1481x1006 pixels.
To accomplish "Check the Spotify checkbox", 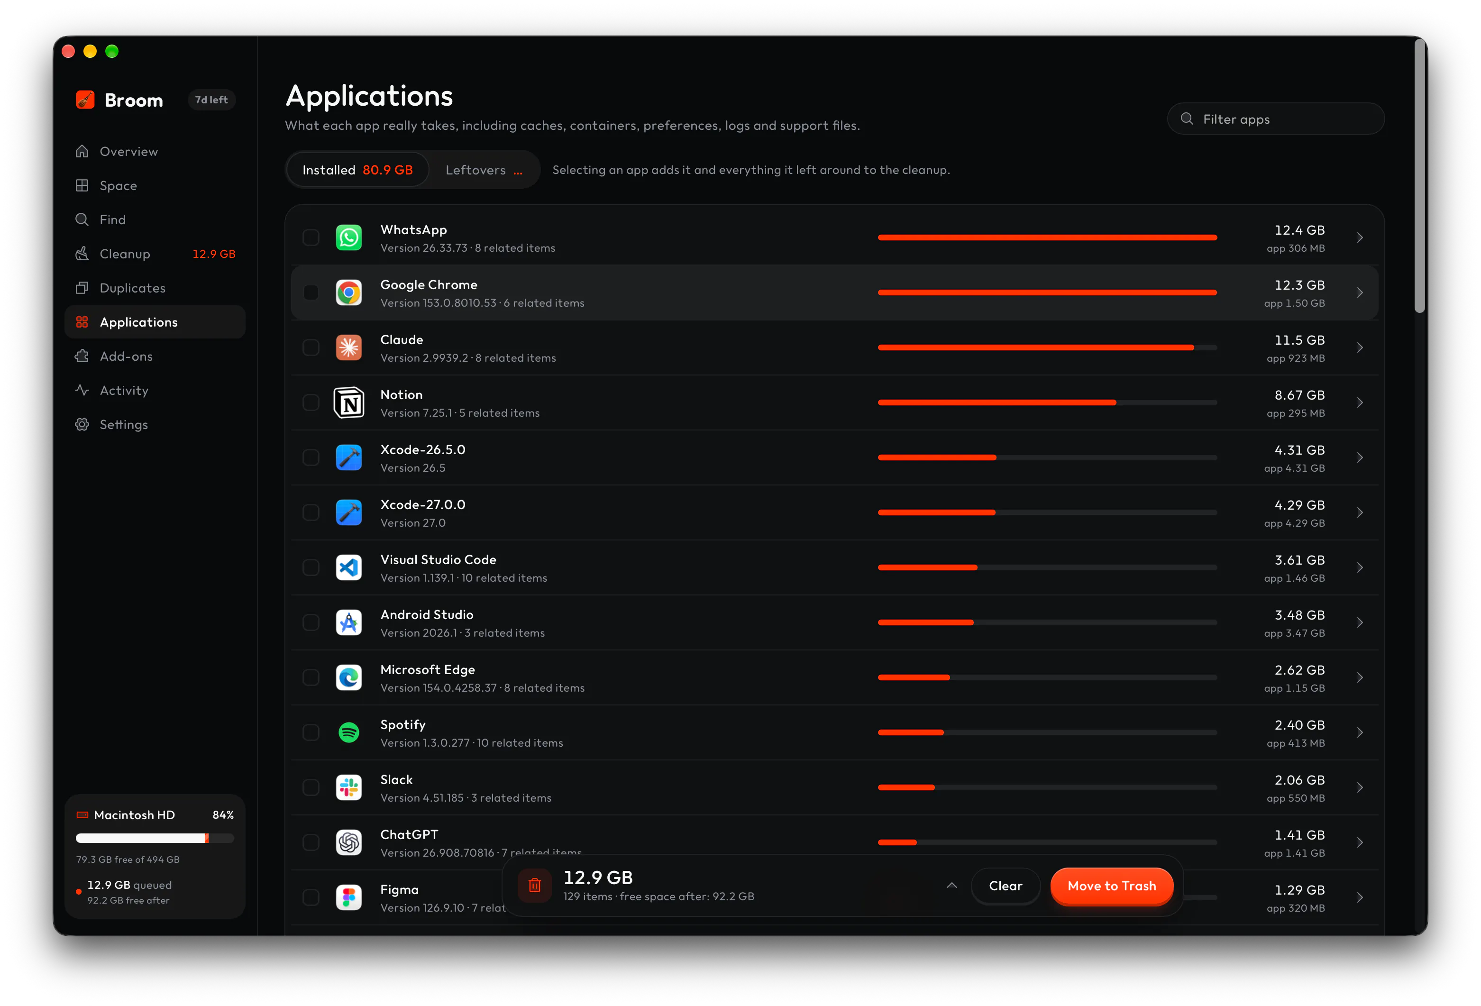I will pos(311,732).
